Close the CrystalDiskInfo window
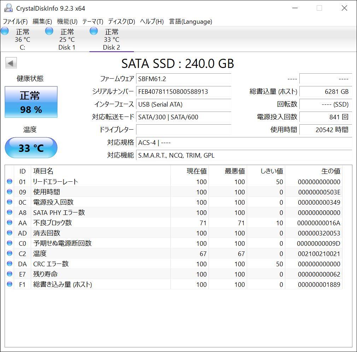This screenshot has width=357, height=352. pos(344,8)
